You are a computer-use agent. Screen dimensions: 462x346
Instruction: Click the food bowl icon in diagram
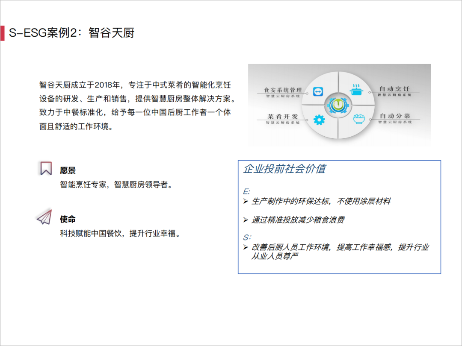pyautogui.click(x=358, y=119)
